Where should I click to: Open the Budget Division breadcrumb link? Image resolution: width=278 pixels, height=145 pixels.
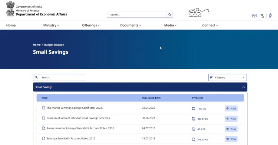point(54,45)
